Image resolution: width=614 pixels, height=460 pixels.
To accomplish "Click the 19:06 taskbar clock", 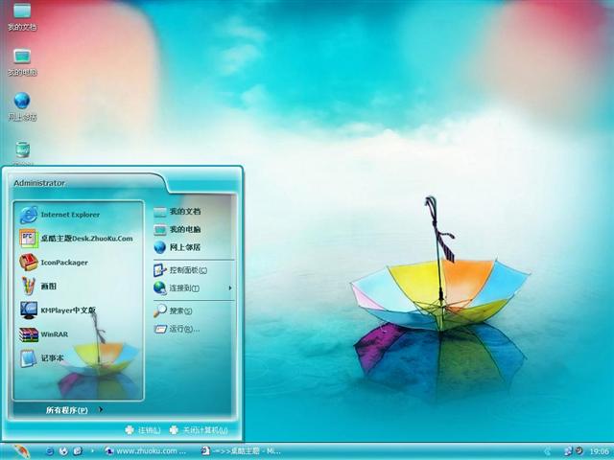I will (599, 451).
